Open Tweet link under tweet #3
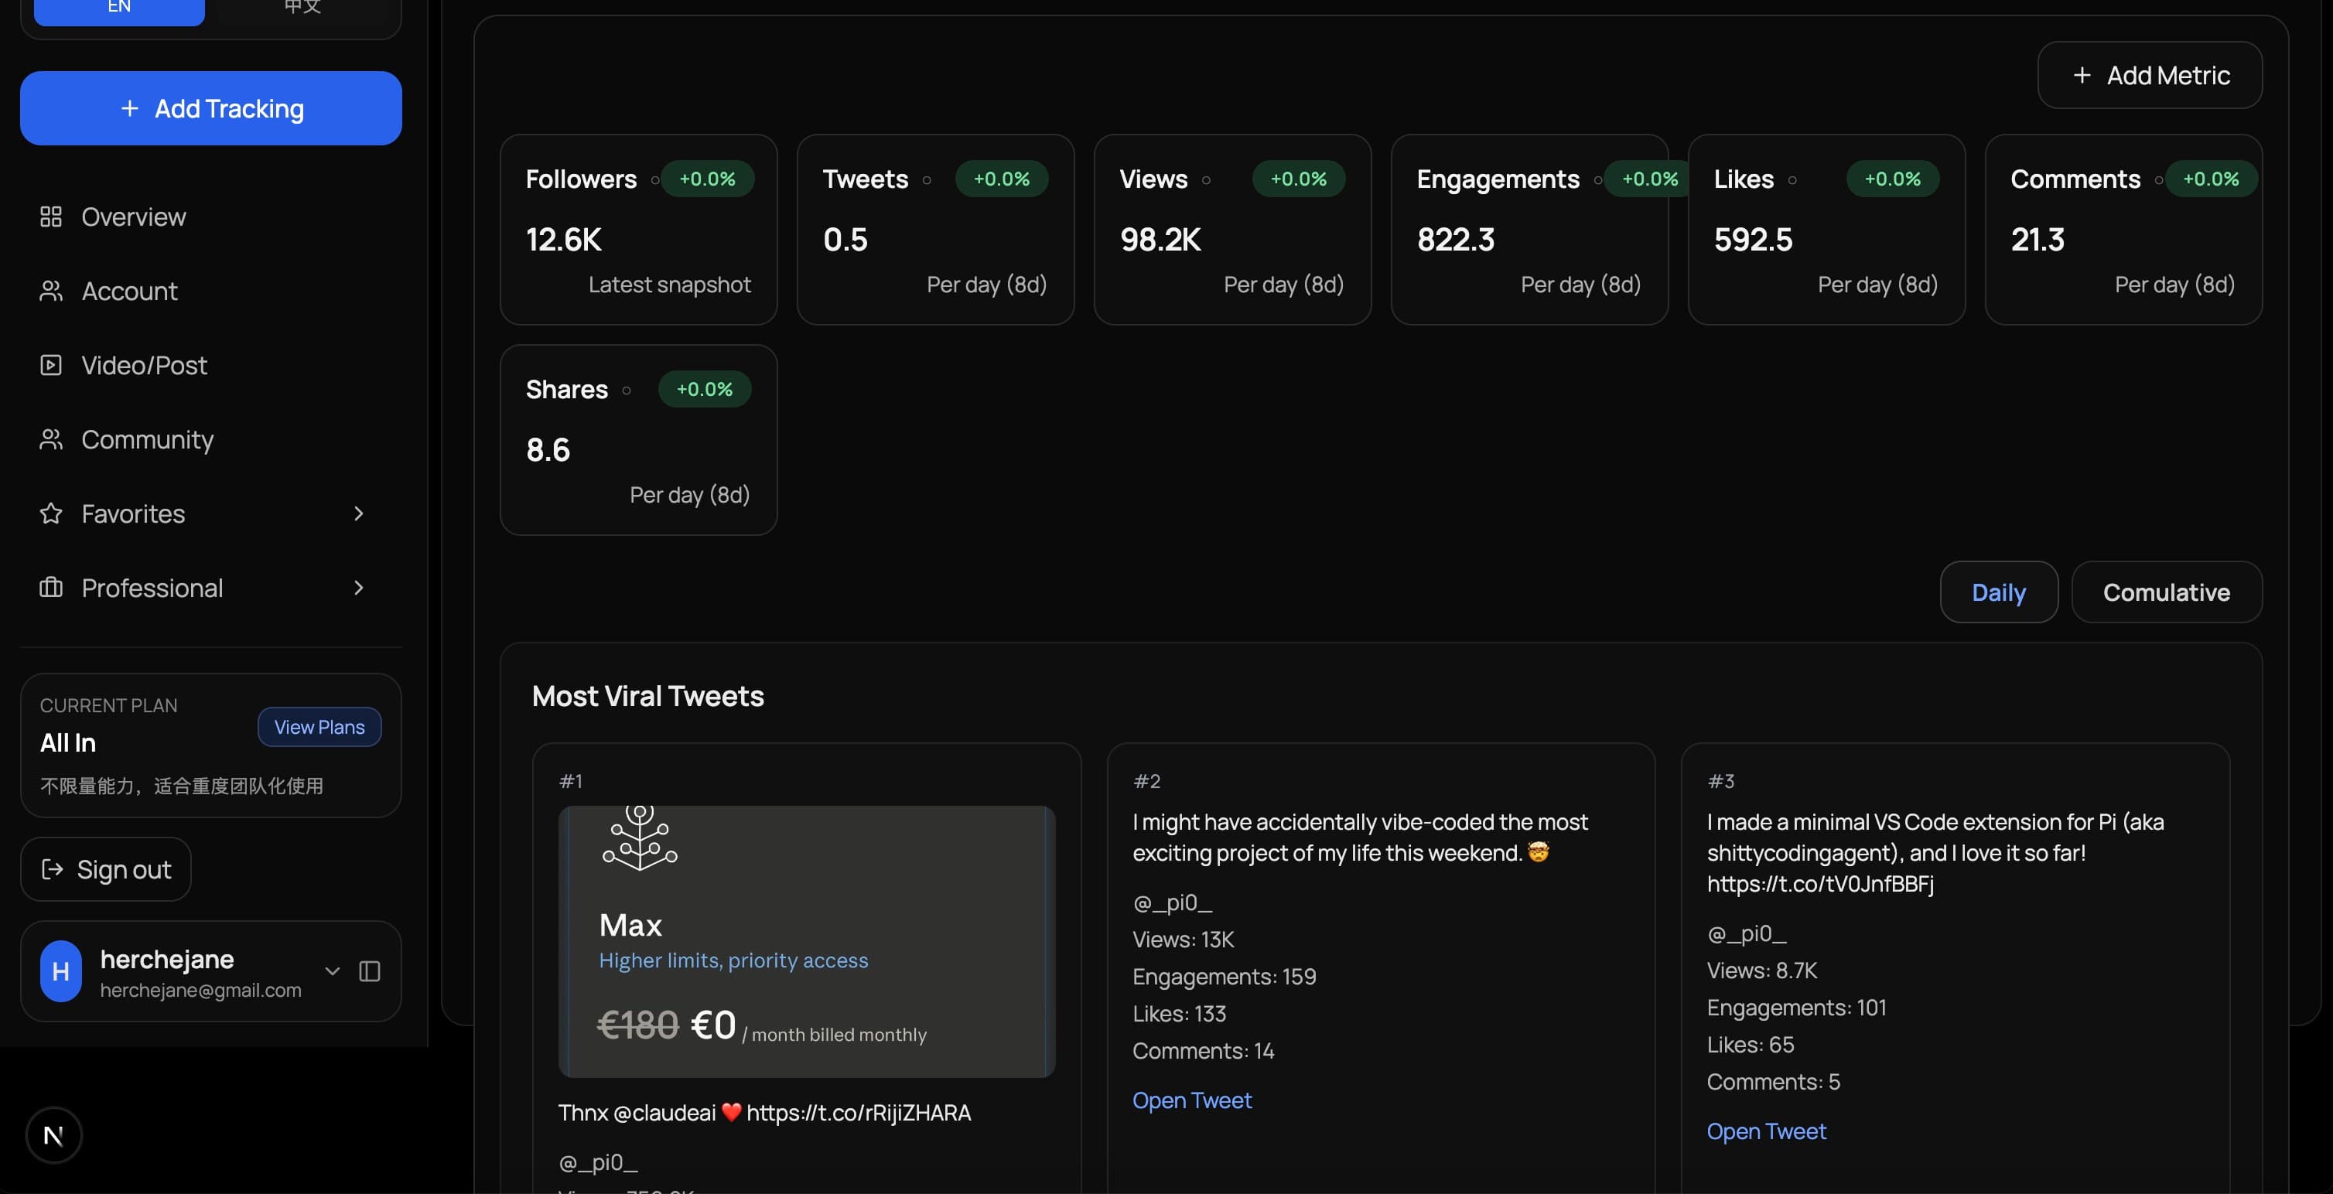This screenshot has width=2333, height=1194. pyautogui.click(x=1765, y=1131)
